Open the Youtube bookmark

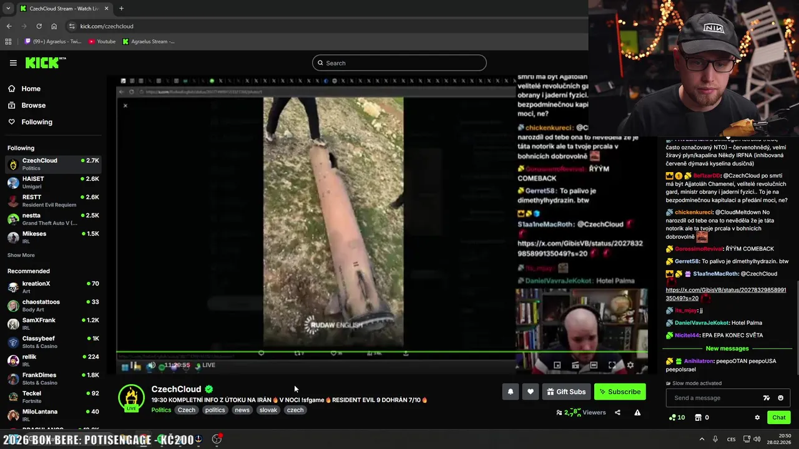(x=102, y=42)
